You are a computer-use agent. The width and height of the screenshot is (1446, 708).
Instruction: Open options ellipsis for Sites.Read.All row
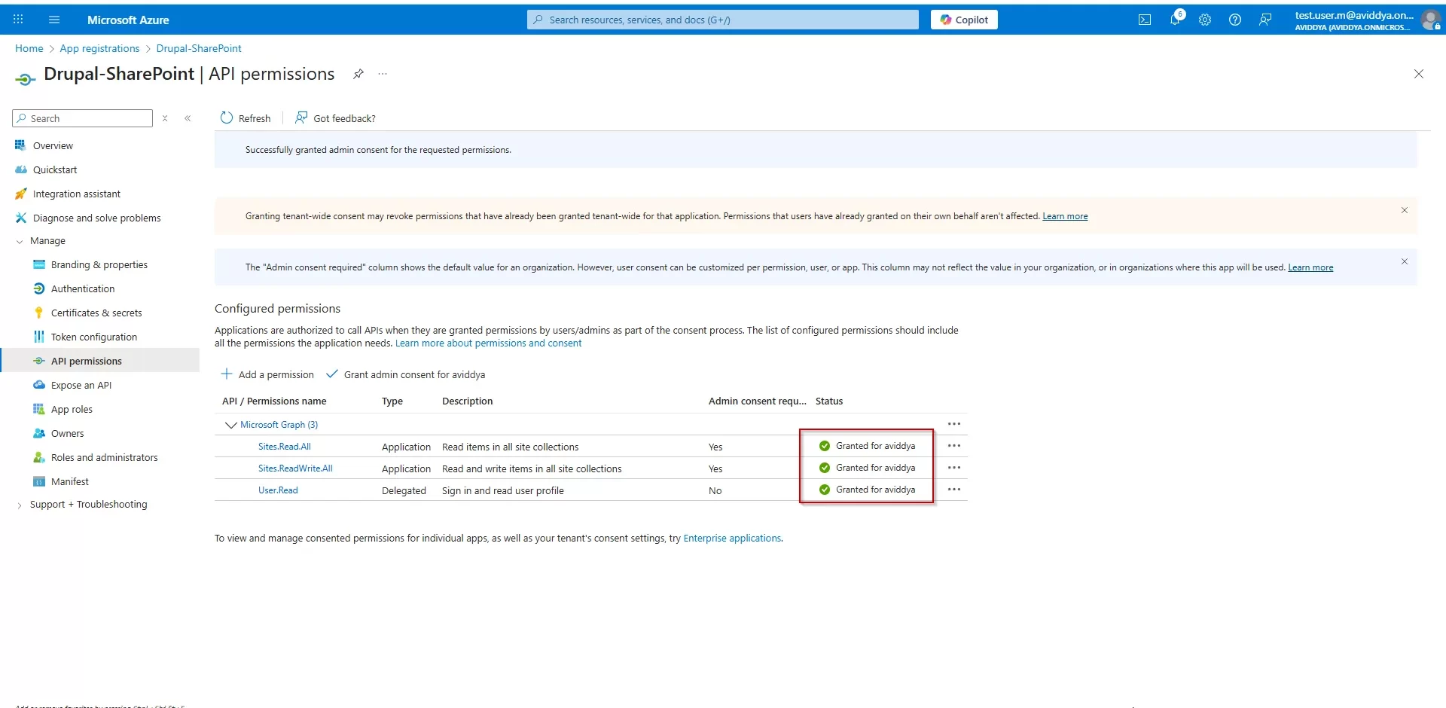954,446
